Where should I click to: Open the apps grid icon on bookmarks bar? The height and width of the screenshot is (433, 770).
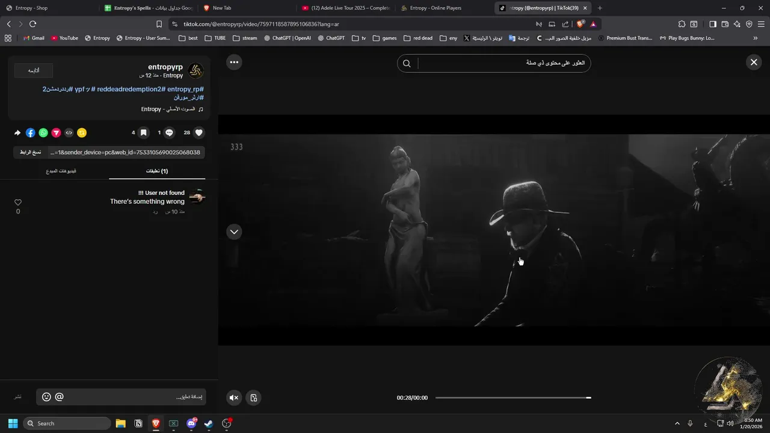8,38
